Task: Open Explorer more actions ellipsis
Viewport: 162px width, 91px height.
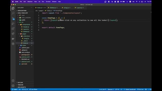Action: [x=31, y=8]
